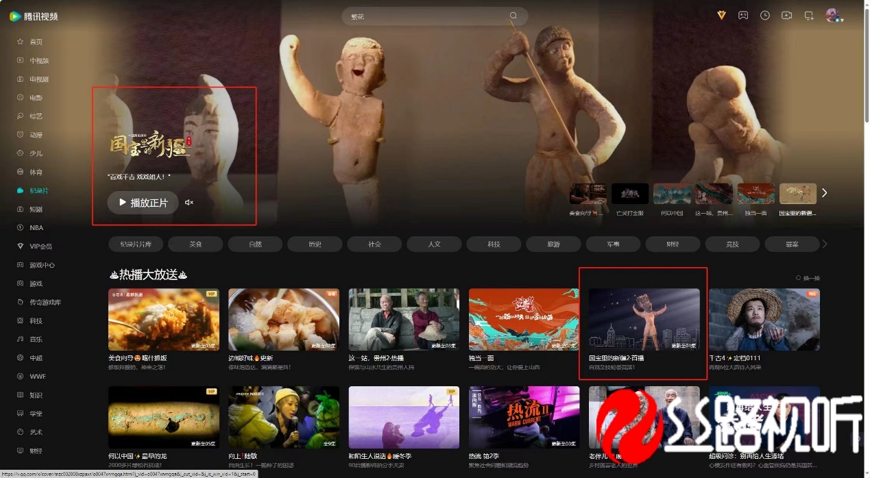Open the VIP membership icon in header

pyautogui.click(x=721, y=15)
